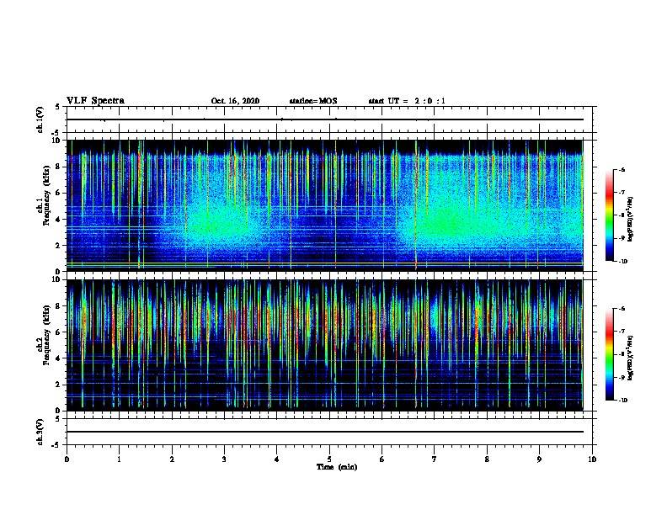Click the "VLF Spectra" plot title
Screen dimensions: 667x515
(x=95, y=101)
